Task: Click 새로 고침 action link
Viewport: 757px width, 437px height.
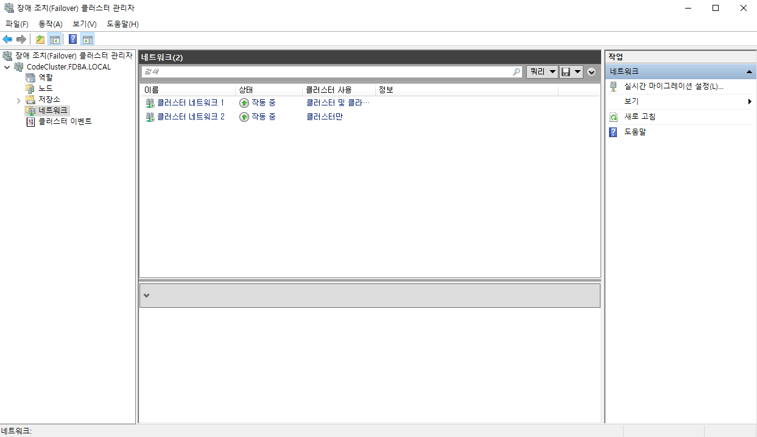Action: pos(639,117)
